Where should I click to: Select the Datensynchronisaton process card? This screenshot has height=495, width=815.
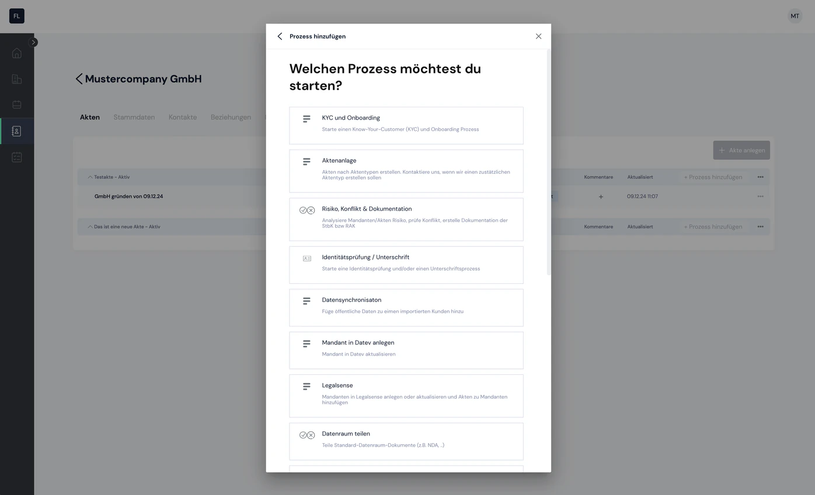pos(406,308)
